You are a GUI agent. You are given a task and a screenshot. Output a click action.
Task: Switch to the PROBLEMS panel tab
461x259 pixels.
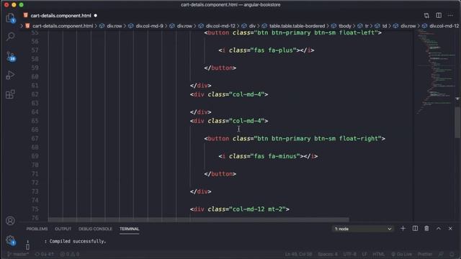[37, 229]
